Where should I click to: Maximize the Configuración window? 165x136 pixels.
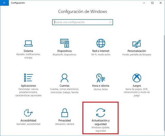coord(152,3)
